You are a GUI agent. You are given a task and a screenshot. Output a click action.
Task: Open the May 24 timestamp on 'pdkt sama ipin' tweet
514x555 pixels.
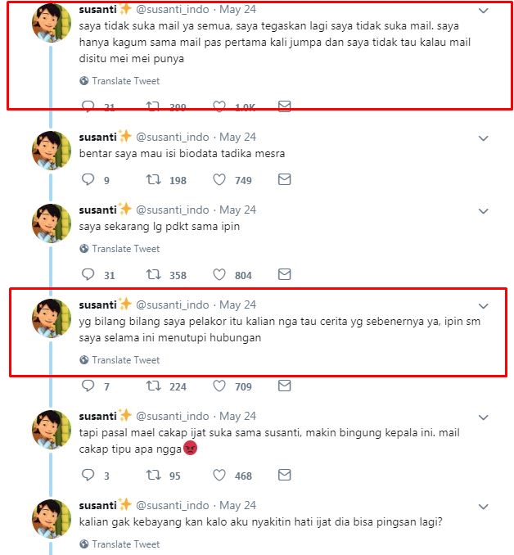pyautogui.click(x=237, y=210)
